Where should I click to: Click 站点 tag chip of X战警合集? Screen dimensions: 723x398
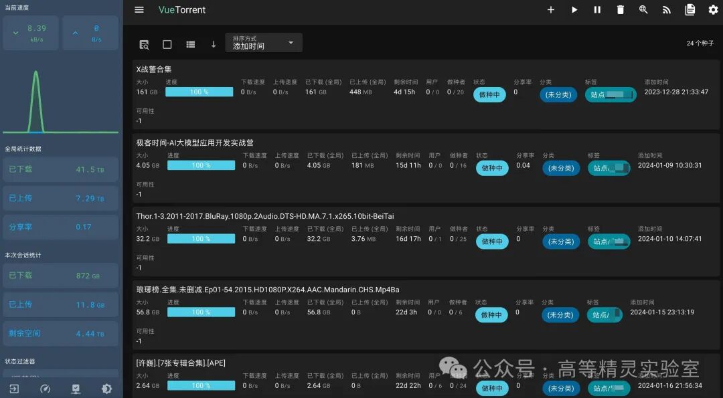pyautogui.click(x=611, y=94)
